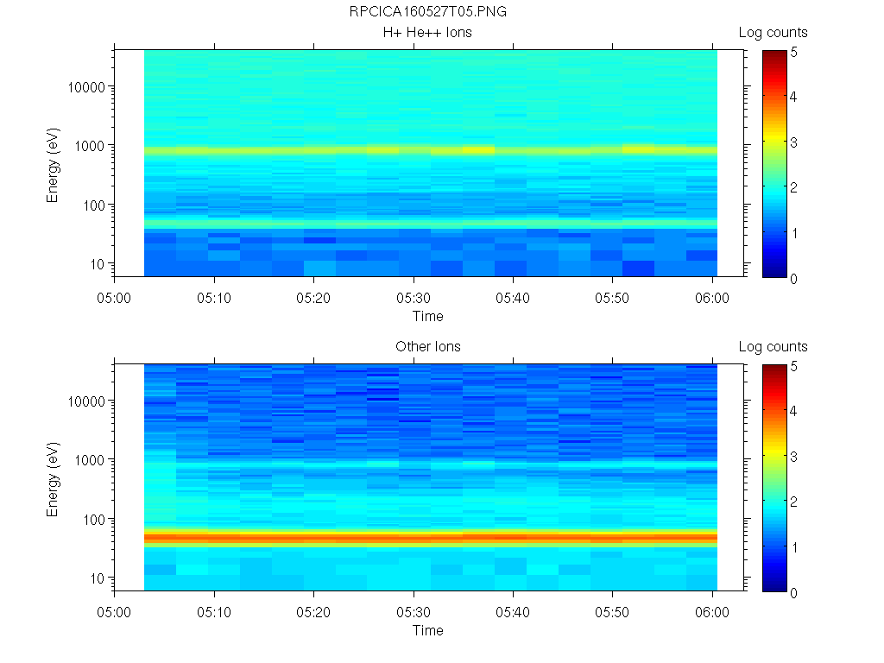Click the RPCICA160527T05.PNG title text
The image size is (884, 663).
point(428,11)
